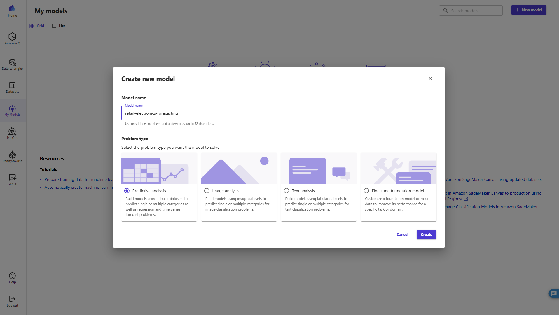The height and width of the screenshot is (315, 559).
Task: Close the Create new model dialog
Action: tap(430, 78)
